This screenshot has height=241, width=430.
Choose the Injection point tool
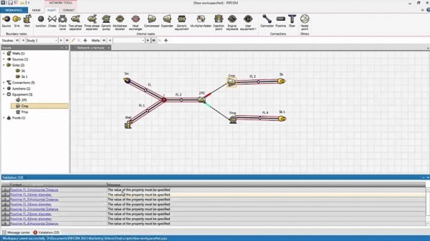[219, 22]
